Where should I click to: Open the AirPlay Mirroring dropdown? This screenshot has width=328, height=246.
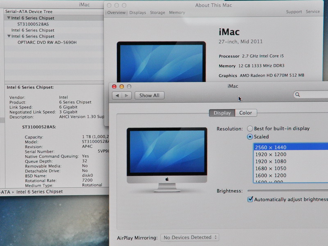pyautogui.click(x=190, y=237)
